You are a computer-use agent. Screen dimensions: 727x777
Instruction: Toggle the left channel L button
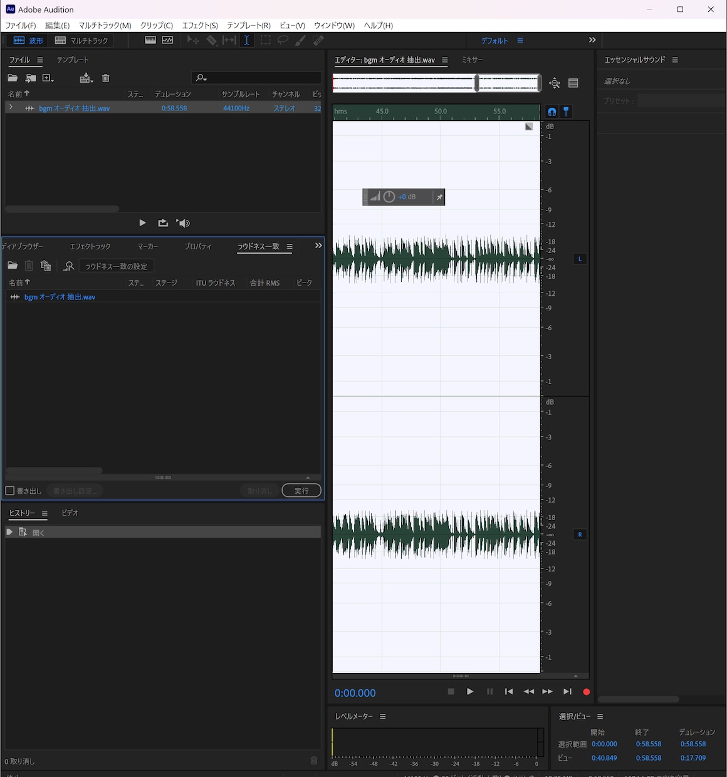580,259
